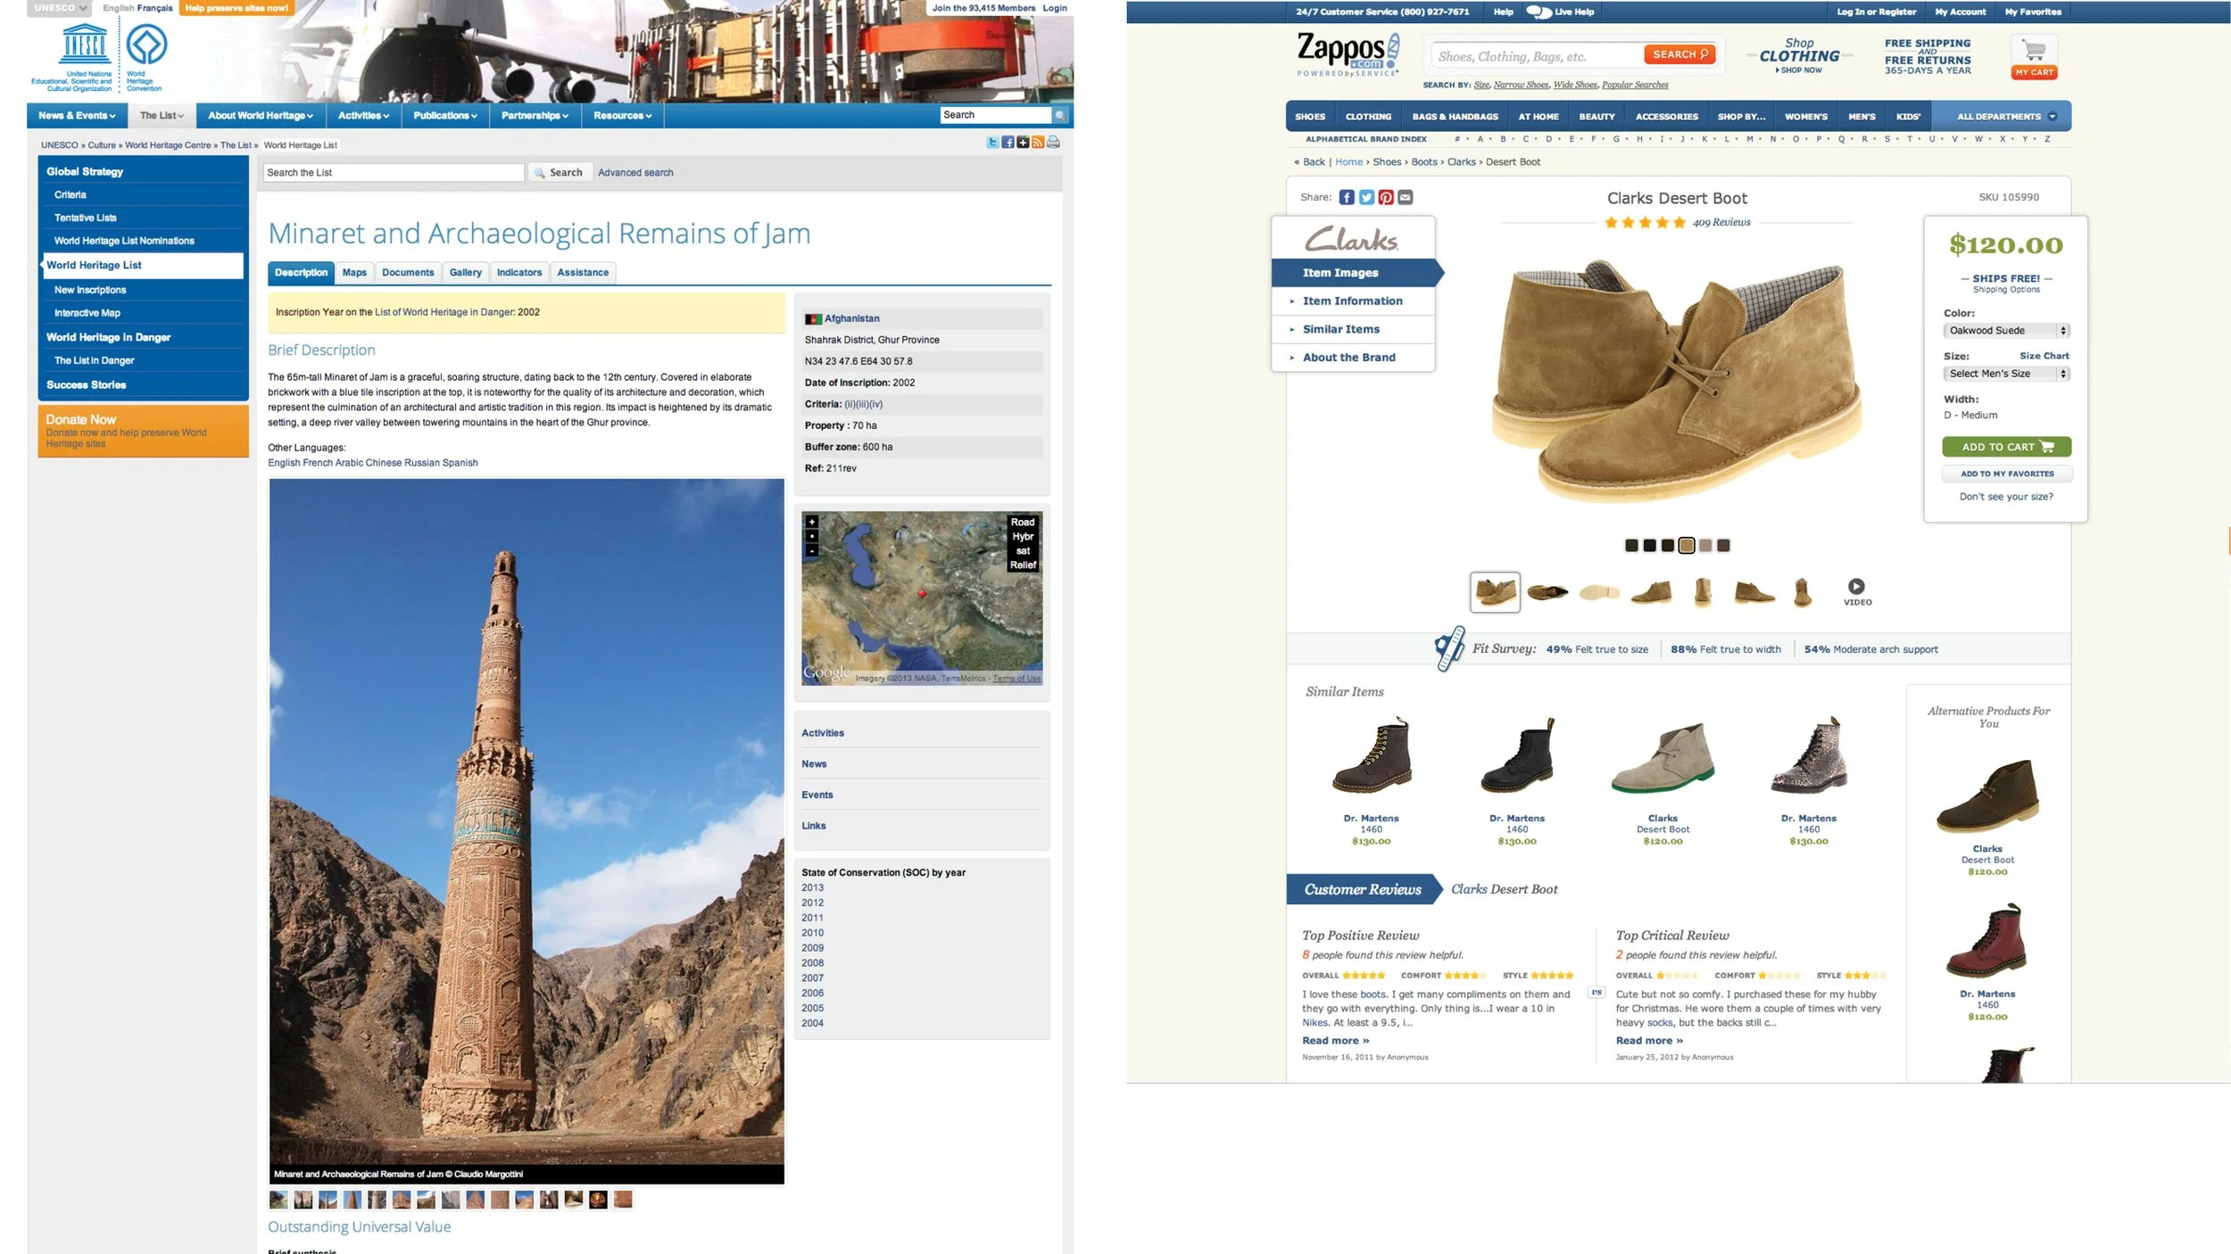Open the orange RSS feed icon

pyautogui.click(x=1038, y=143)
